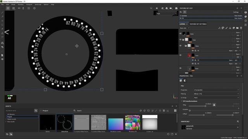The width and height of the screenshot is (248, 139).
Task: Click the pause rendering icon
Action: [x=157, y=8]
